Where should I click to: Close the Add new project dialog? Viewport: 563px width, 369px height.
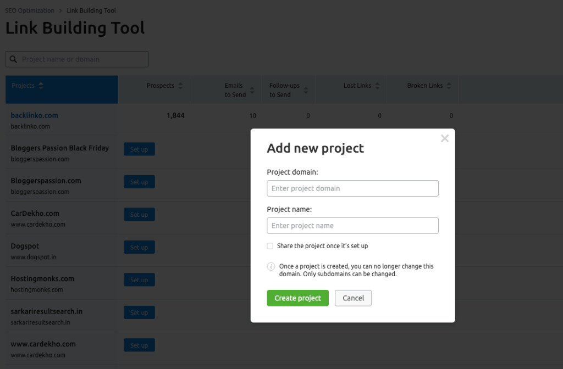pyautogui.click(x=445, y=138)
